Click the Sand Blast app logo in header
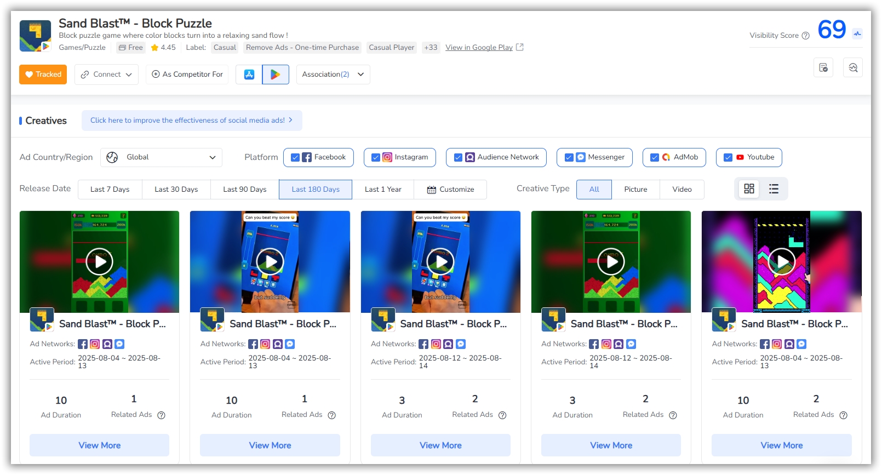The height and width of the screenshot is (475, 882). pyautogui.click(x=35, y=36)
